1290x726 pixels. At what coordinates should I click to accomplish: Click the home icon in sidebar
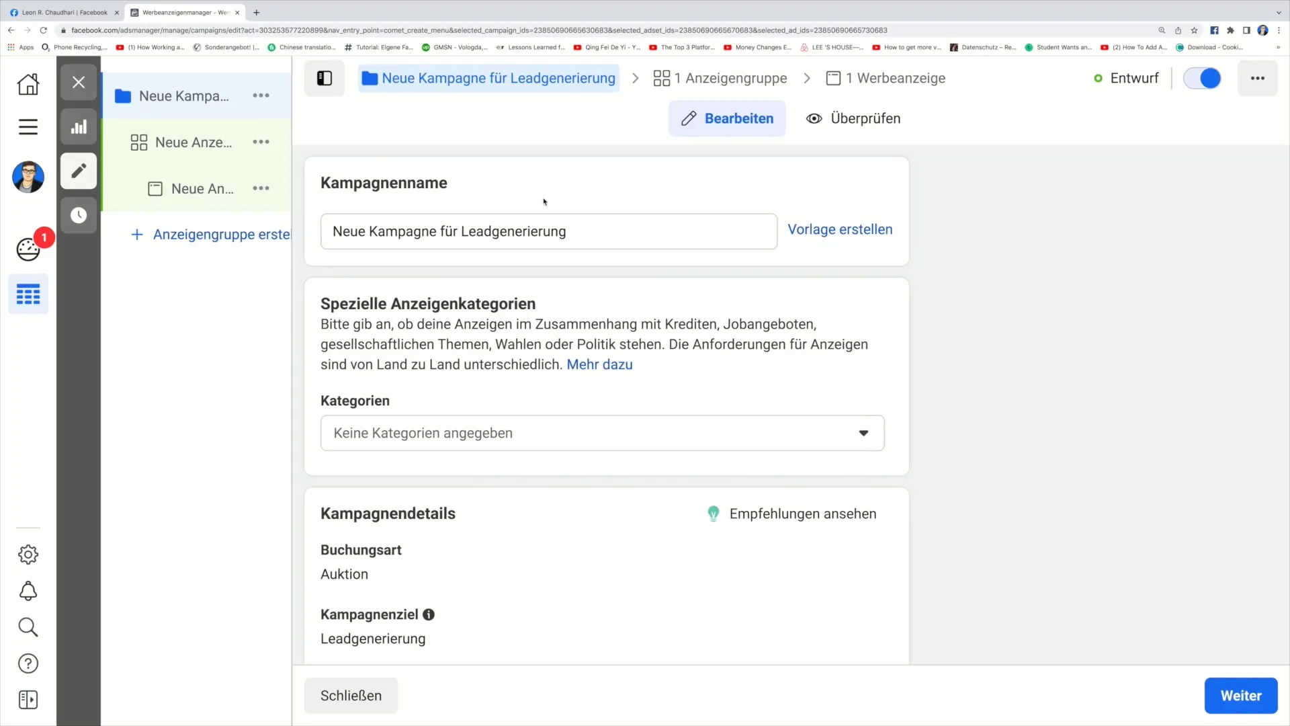pos(28,83)
